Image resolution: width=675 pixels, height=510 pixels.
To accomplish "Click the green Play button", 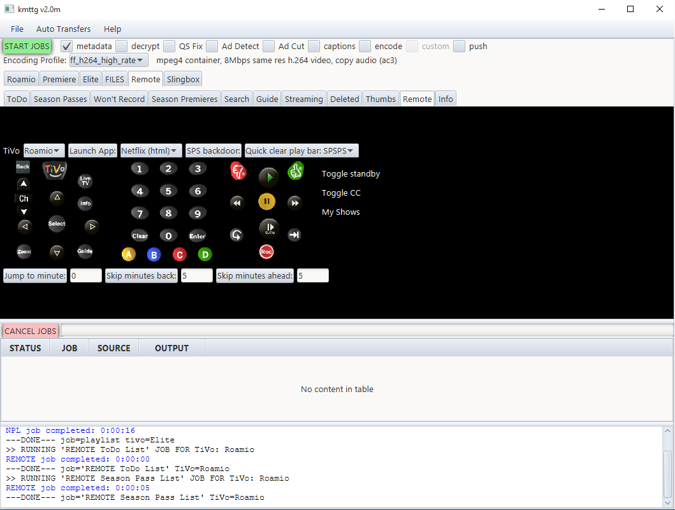I will click(x=268, y=177).
